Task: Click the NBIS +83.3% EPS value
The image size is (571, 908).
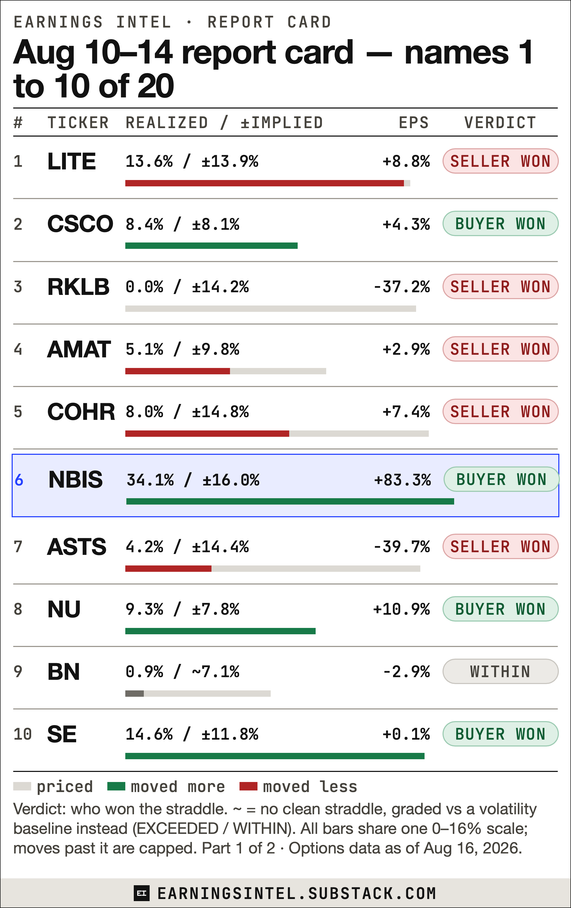Action: (402, 480)
